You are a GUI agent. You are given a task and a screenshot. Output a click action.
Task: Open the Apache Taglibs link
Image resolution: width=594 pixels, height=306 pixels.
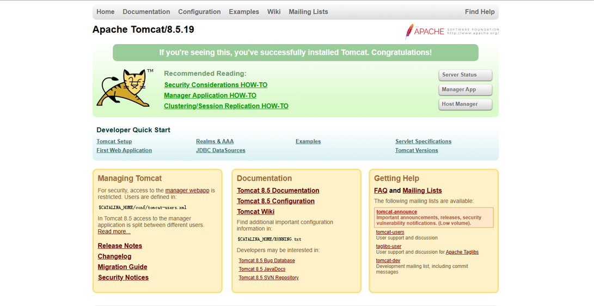click(462, 252)
